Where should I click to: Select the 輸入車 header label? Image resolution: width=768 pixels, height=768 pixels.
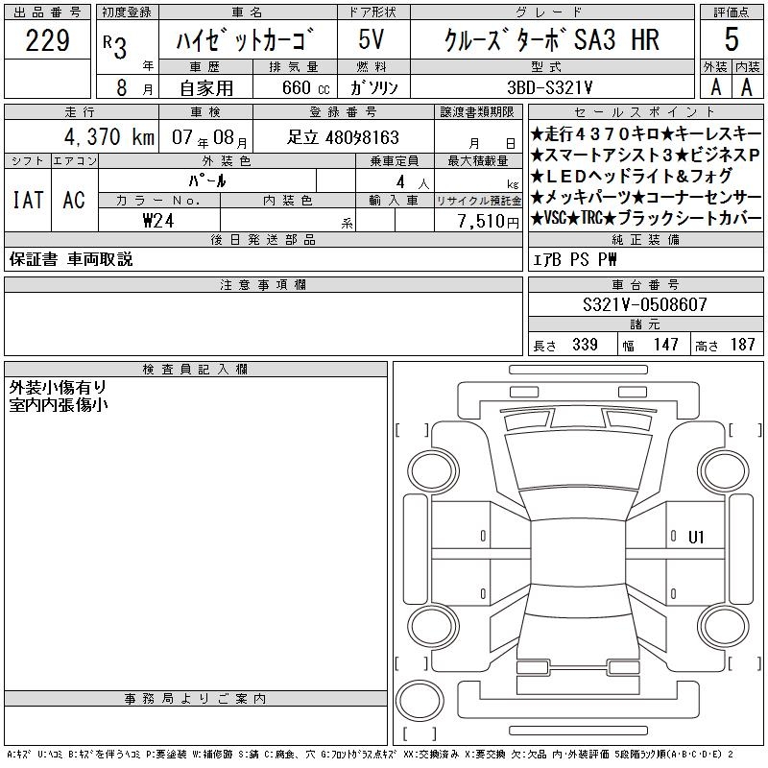point(395,201)
